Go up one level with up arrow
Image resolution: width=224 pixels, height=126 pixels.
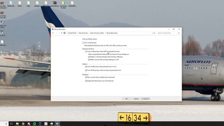(x=62, y=33)
